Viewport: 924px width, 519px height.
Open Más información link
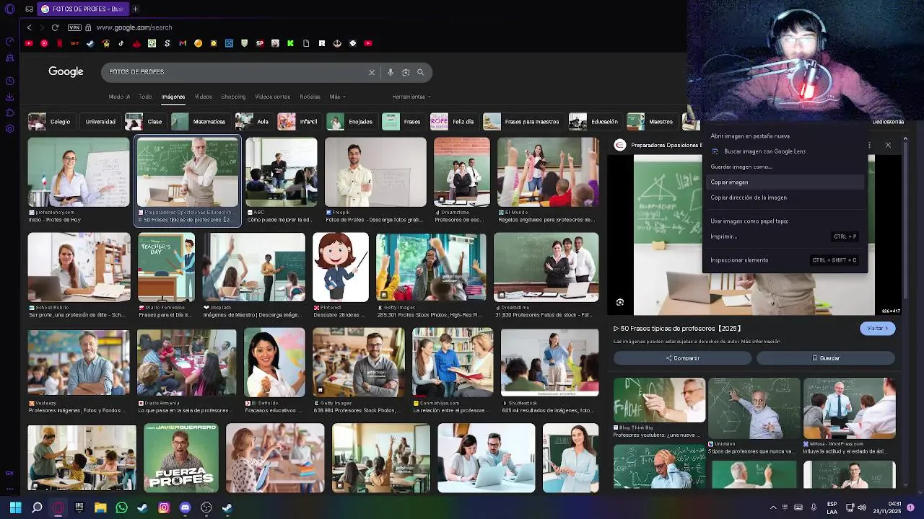click(x=759, y=341)
